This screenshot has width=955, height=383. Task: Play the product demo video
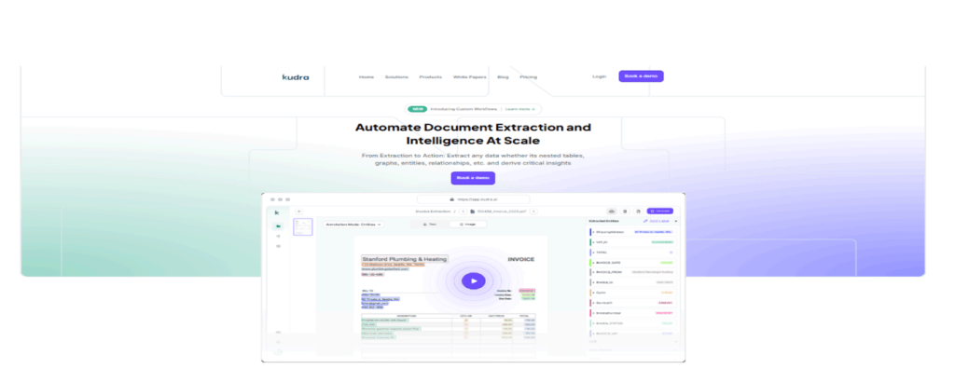pyautogui.click(x=474, y=280)
